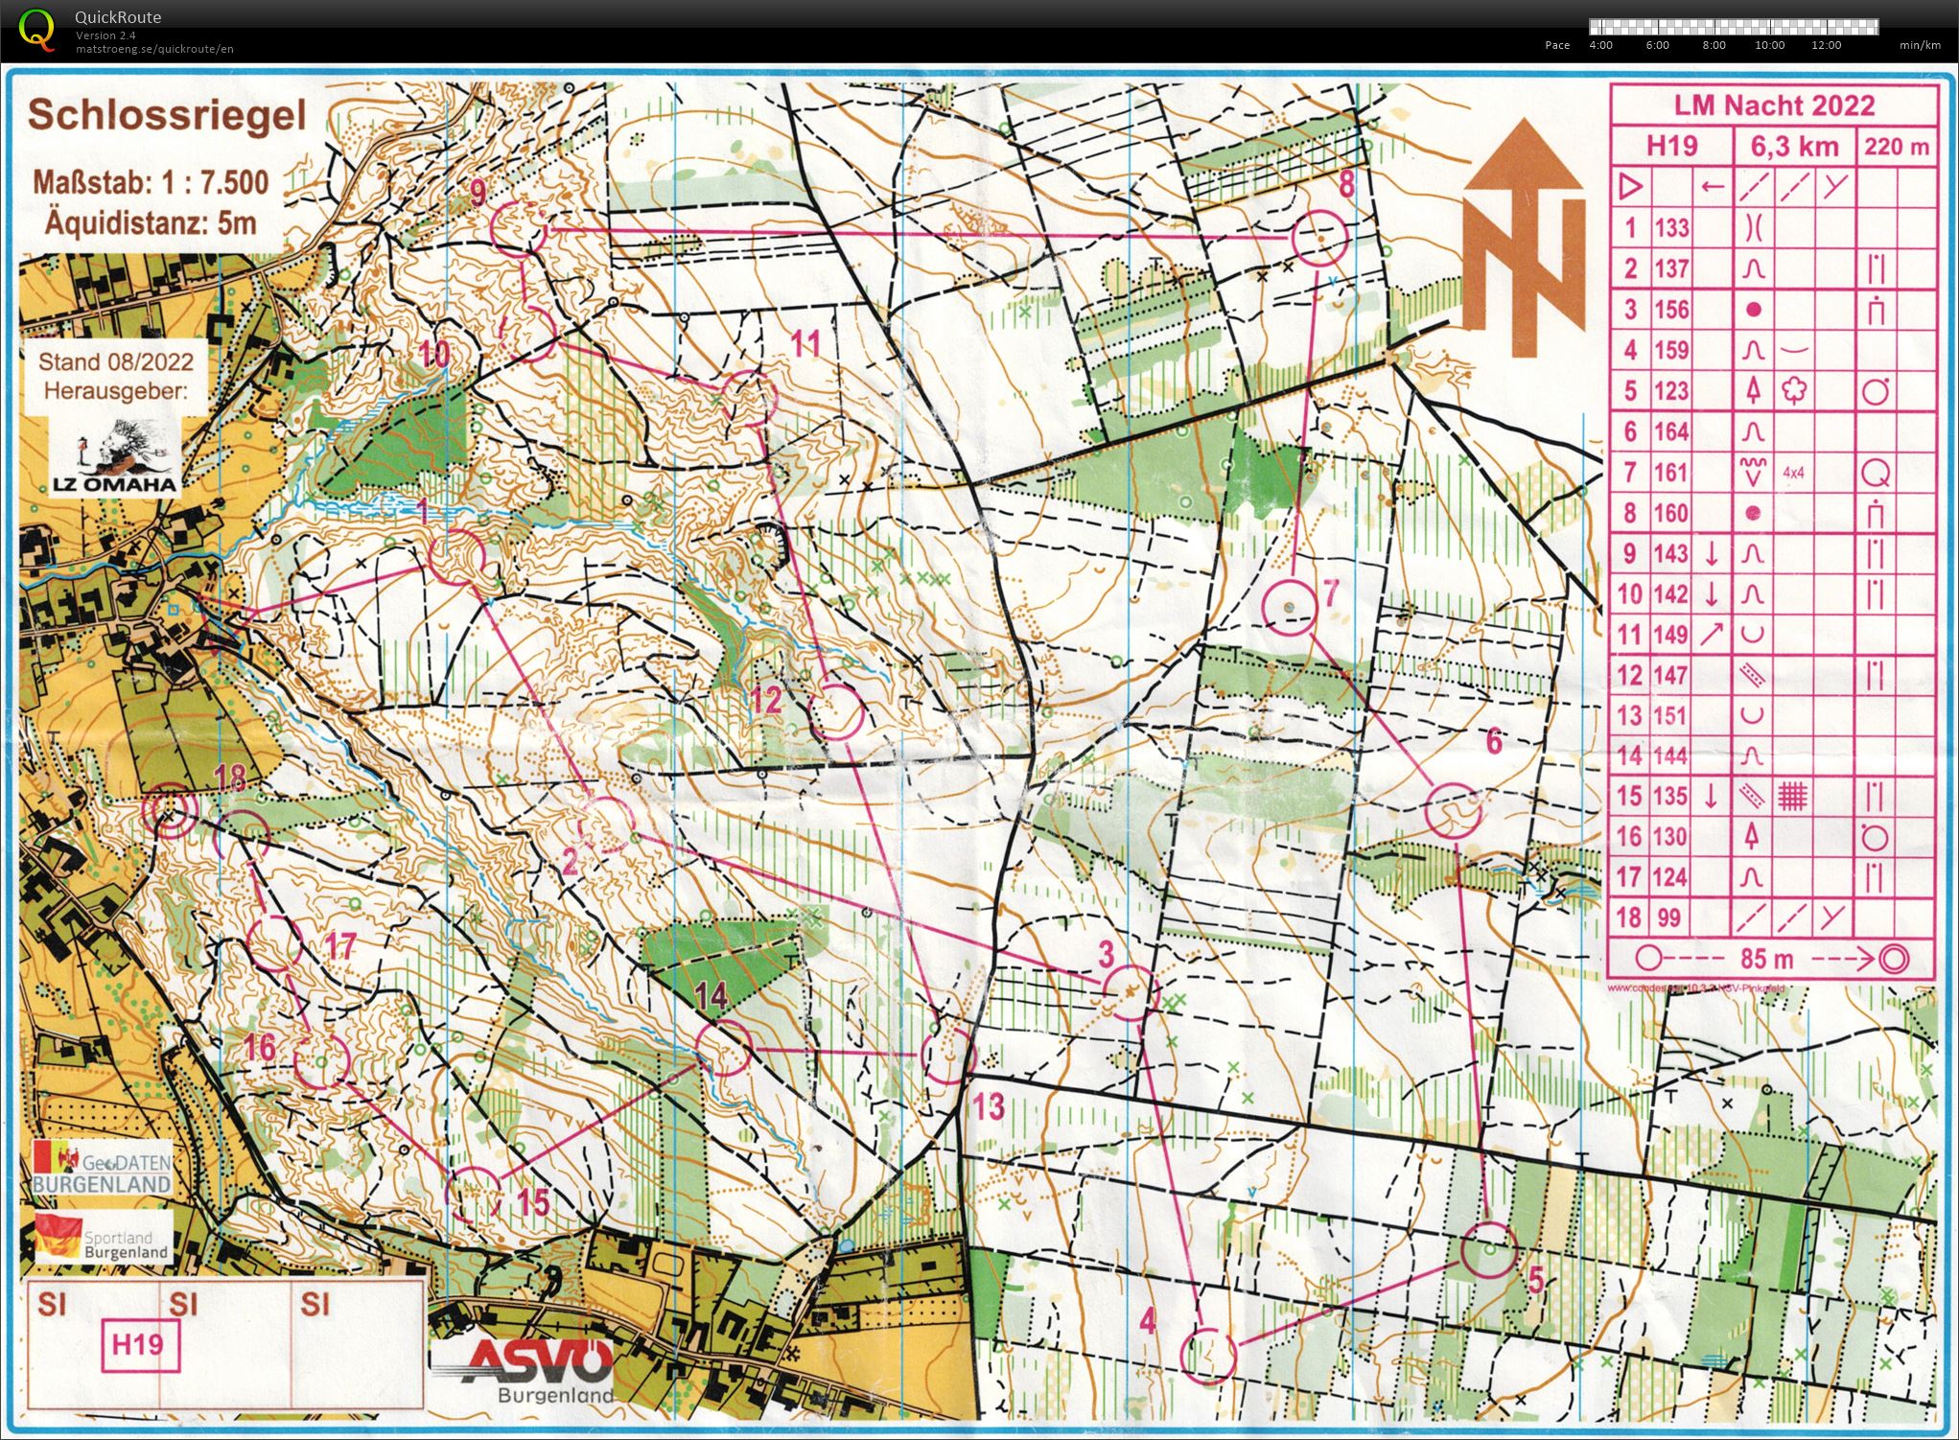Click control code 161 in description table
Image resolution: width=1959 pixels, height=1440 pixels.
pos(1670,473)
